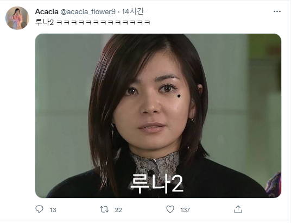Retweet using the arrows icon
This screenshot has width=291, height=223.
pos(104,209)
